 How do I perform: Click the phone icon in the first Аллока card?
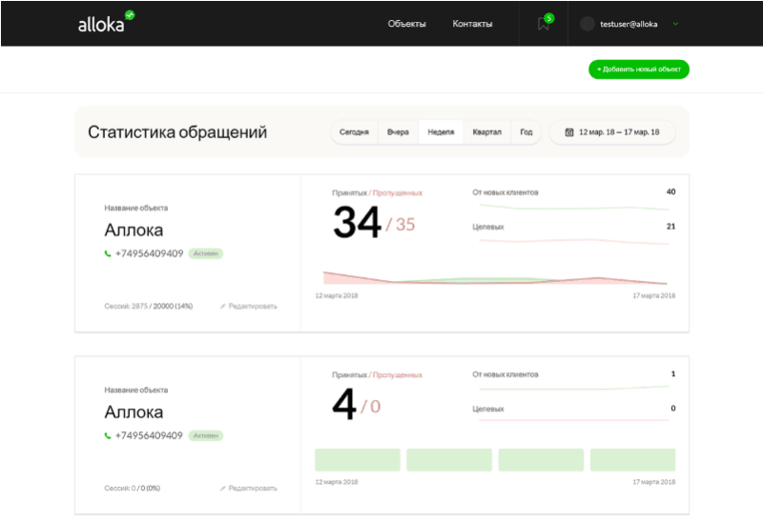coord(108,253)
